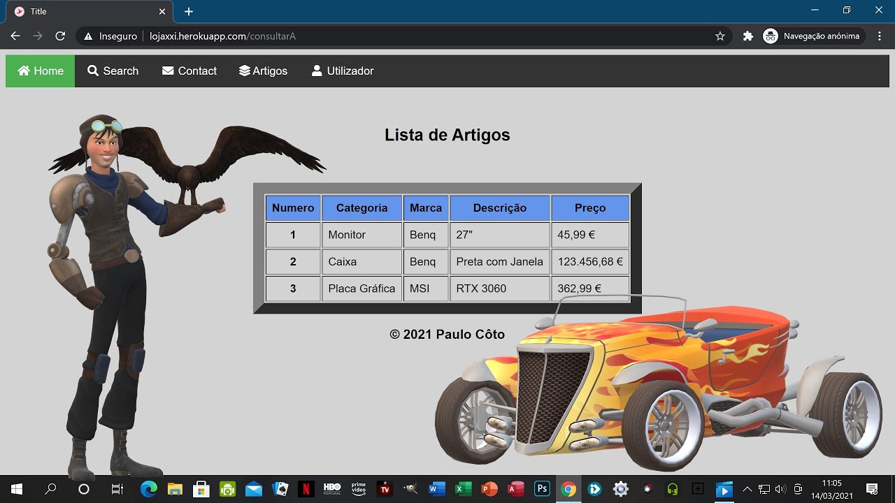Viewport: 895px width, 503px height.
Task: Click the Descrição column header
Action: [500, 207]
